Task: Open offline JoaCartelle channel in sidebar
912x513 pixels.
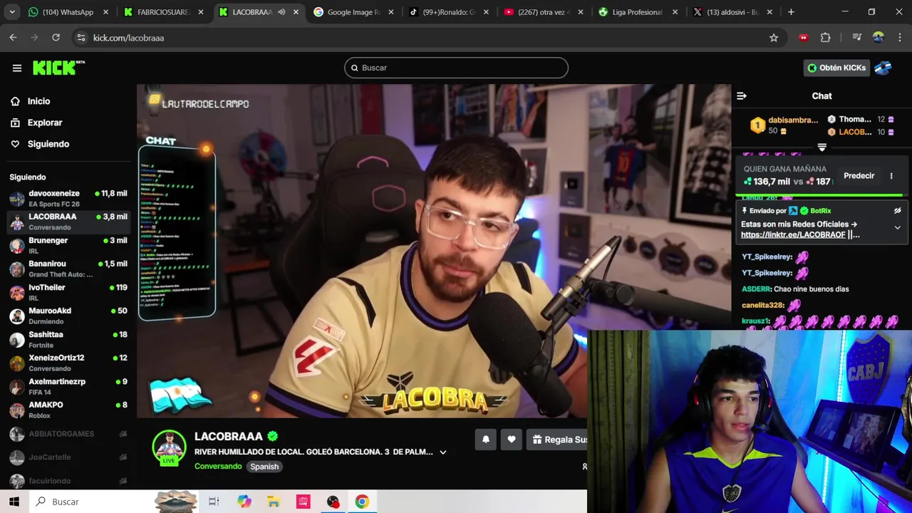Action: pos(68,457)
